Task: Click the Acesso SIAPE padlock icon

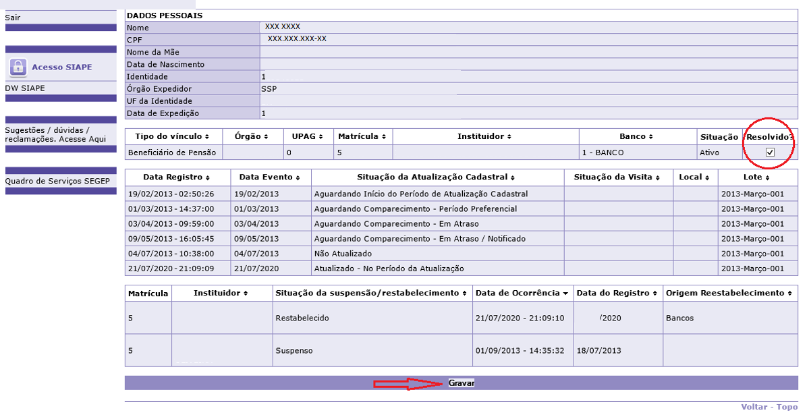Action: (18, 67)
